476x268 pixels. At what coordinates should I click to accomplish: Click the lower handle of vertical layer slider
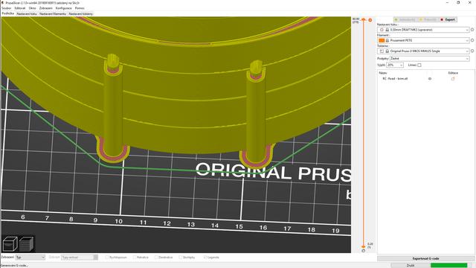coord(364,246)
